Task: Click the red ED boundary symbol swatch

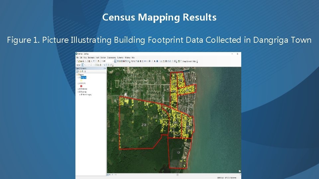Action: 81,86
